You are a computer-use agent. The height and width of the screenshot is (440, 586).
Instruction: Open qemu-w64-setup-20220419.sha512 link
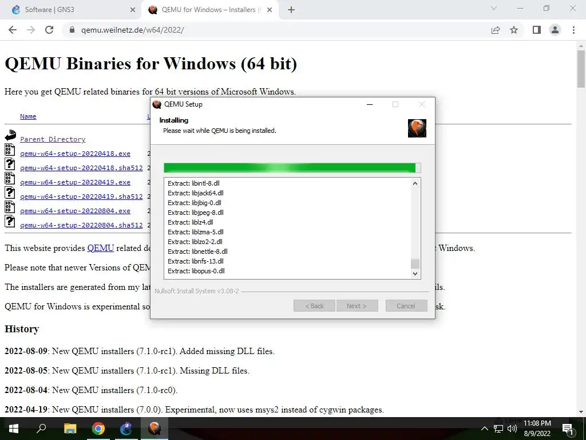pyautogui.click(x=81, y=197)
